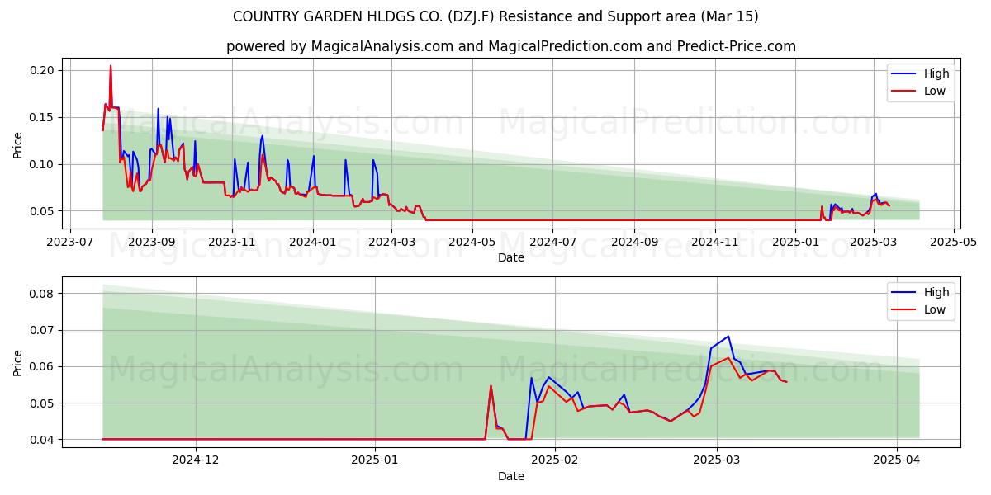This screenshot has width=991, height=495.
Task: Click the red Low line swatch in bottom legend
Action: click(904, 310)
